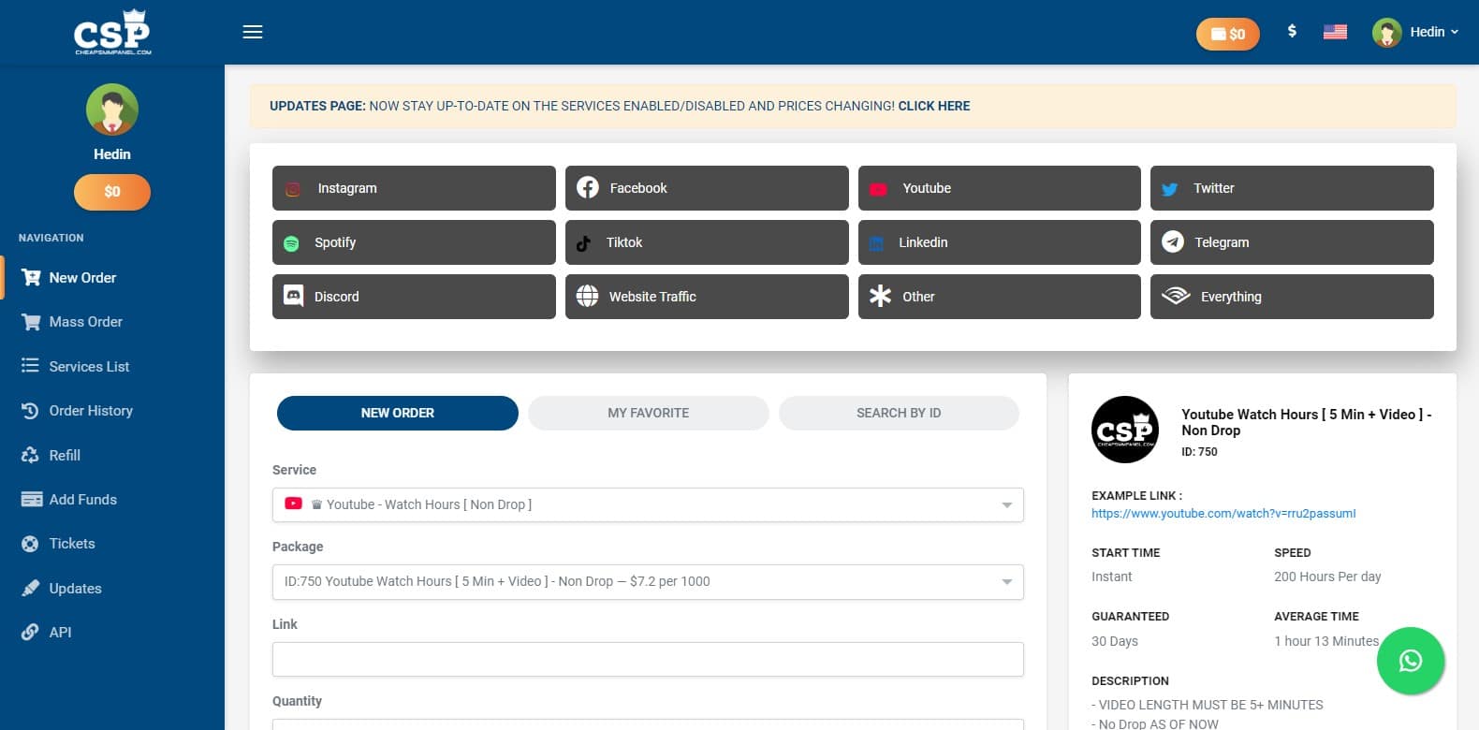The height and width of the screenshot is (730, 1479).
Task: Click the dollar currency icon
Action: click(1292, 31)
